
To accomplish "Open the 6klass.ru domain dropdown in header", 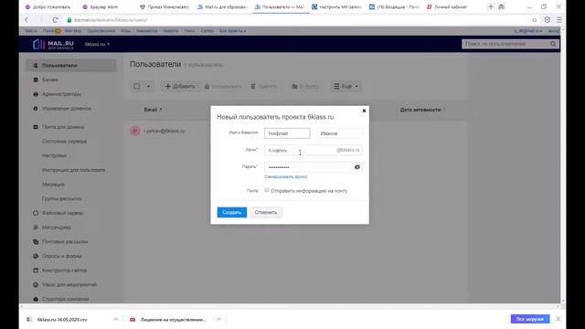I will (x=97, y=44).
